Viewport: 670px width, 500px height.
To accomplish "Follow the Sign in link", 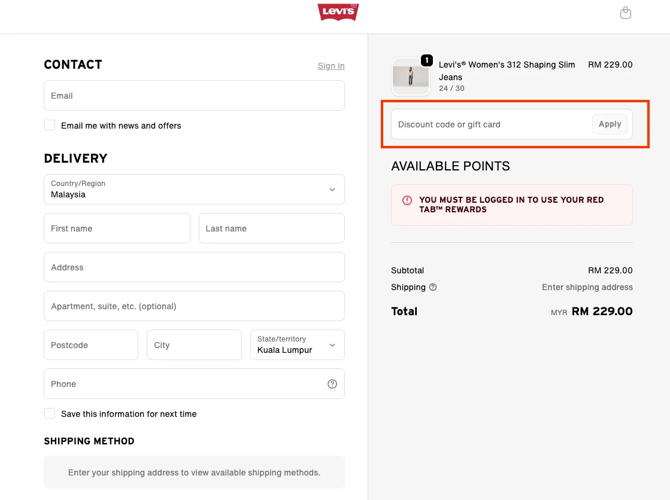I will pyautogui.click(x=331, y=66).
